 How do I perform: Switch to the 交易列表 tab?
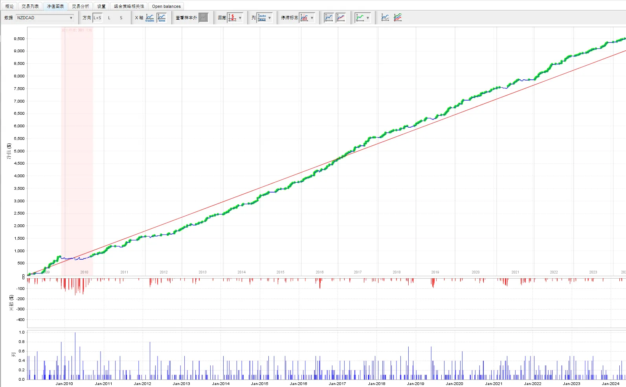point(30,6)
